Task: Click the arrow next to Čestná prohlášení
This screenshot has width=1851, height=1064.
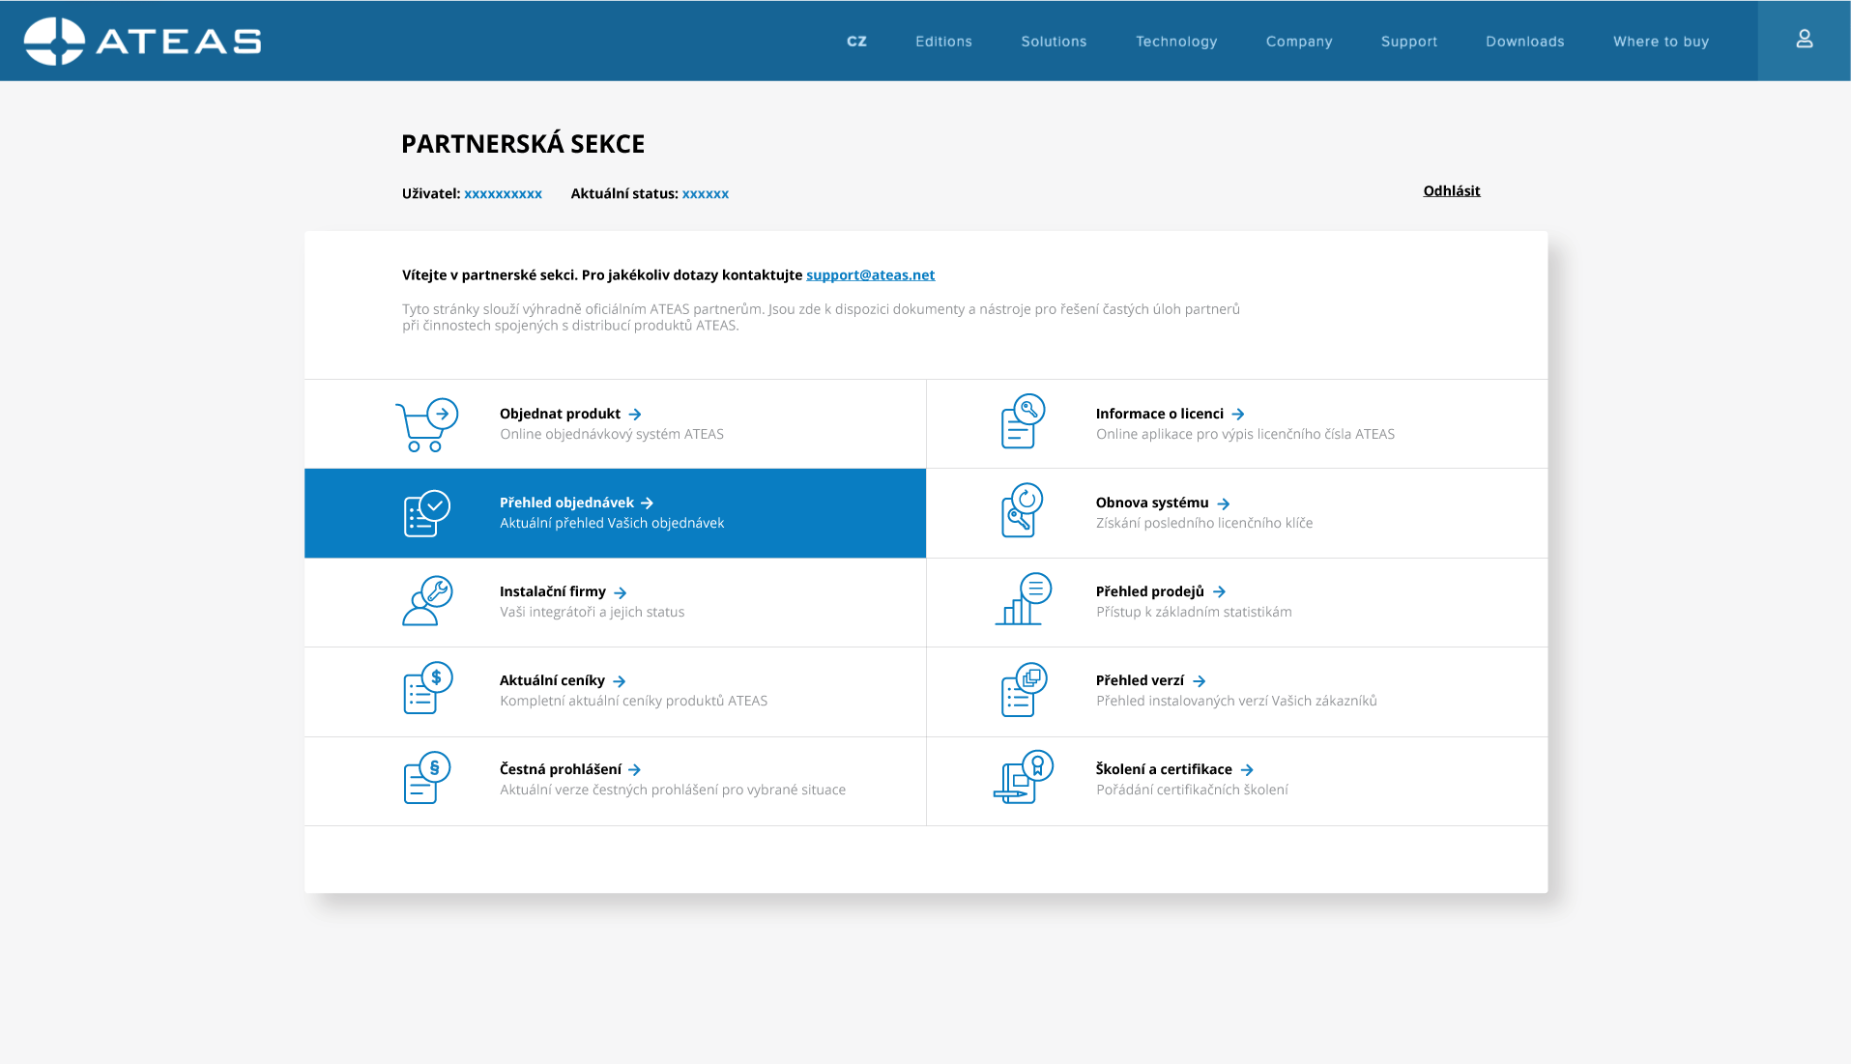Action: point(635,770)
